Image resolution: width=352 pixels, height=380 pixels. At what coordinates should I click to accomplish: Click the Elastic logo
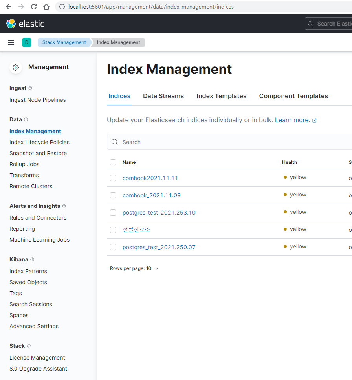coord(25,24)
